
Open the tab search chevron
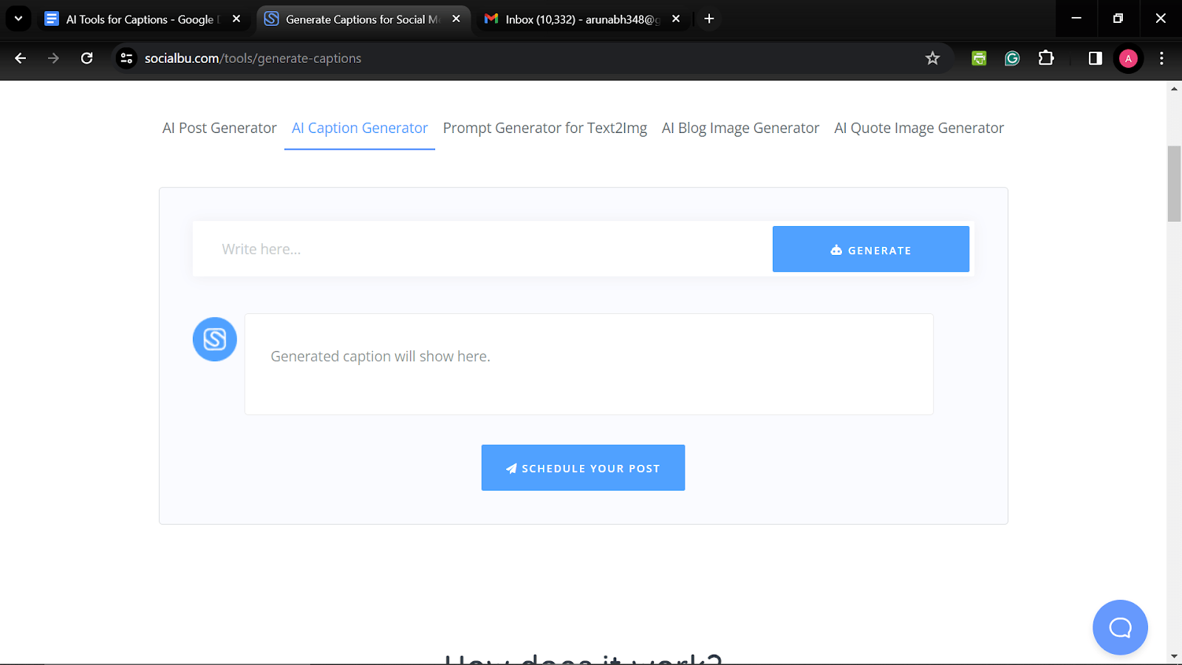coord(18,18)
